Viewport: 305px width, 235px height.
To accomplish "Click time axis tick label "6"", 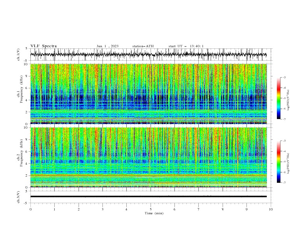I will pyautogui.click(x=174, y=209).
